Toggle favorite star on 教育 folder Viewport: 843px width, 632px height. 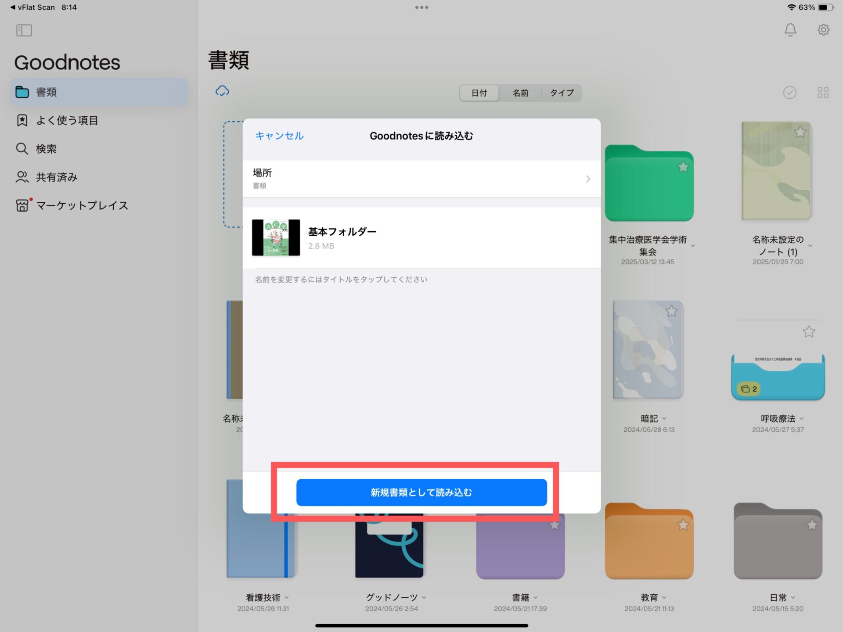coord(683,524)
